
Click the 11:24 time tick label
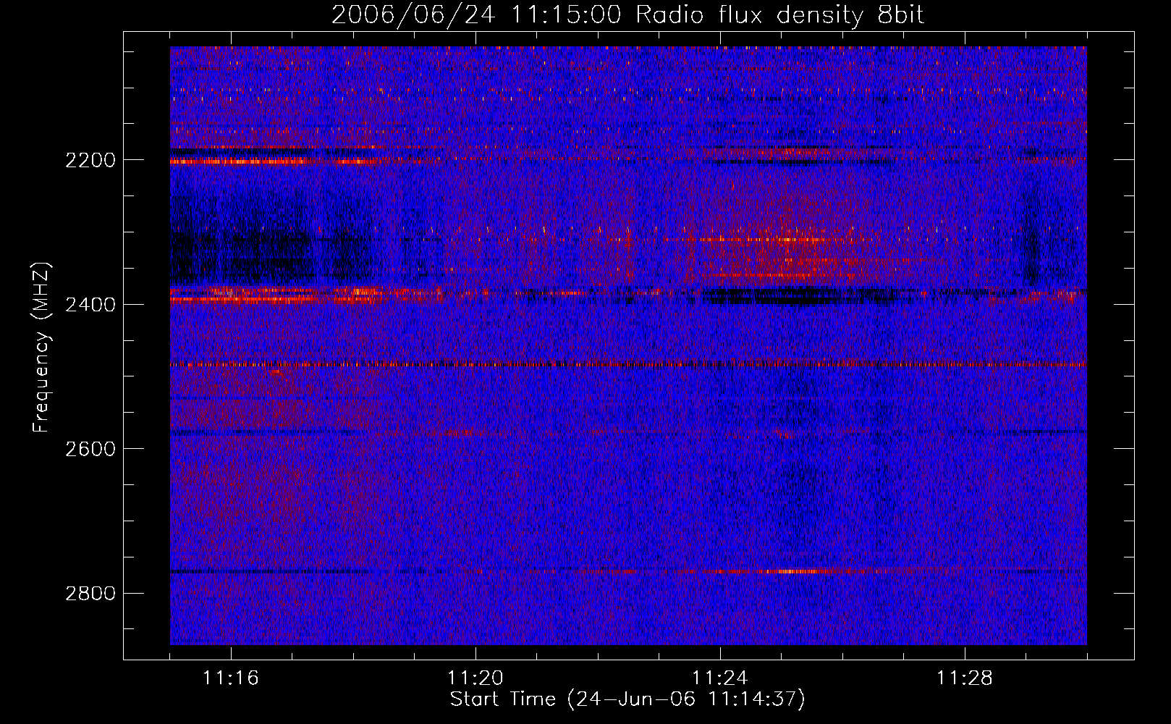pos(720,678)
